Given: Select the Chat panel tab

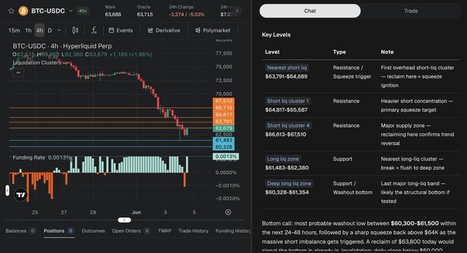Looking at the screenshot, I should click(x=310, y=11).
